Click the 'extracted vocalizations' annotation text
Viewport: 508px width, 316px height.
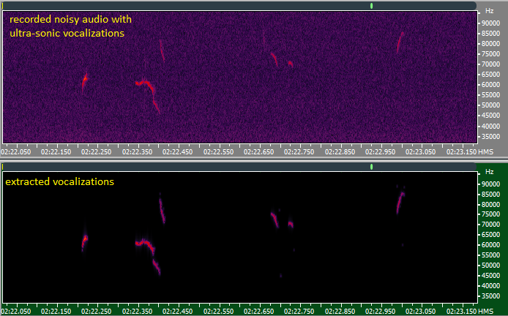coord(59,181)
